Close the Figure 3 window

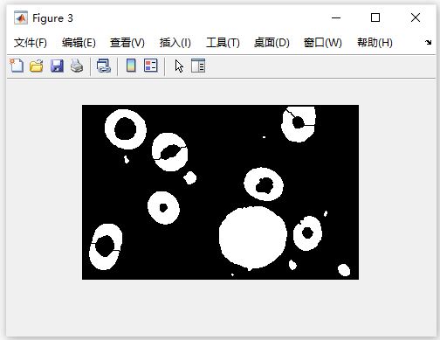click(x=416, y=17)
